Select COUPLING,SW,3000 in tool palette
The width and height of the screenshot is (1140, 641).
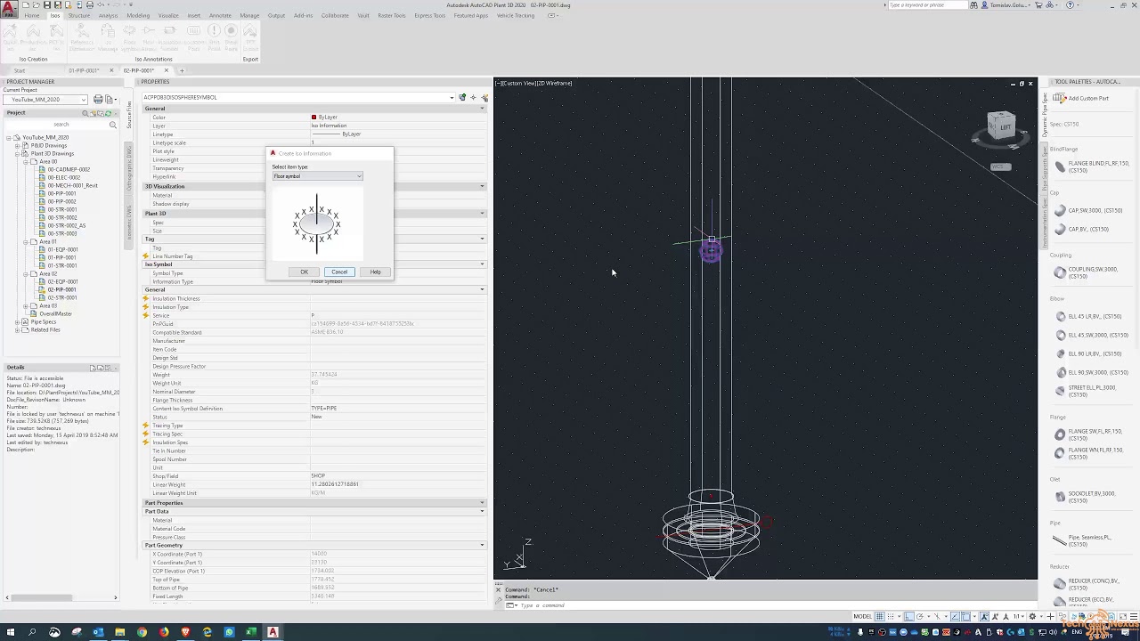pyautogui.click(x=1087, y=272)
